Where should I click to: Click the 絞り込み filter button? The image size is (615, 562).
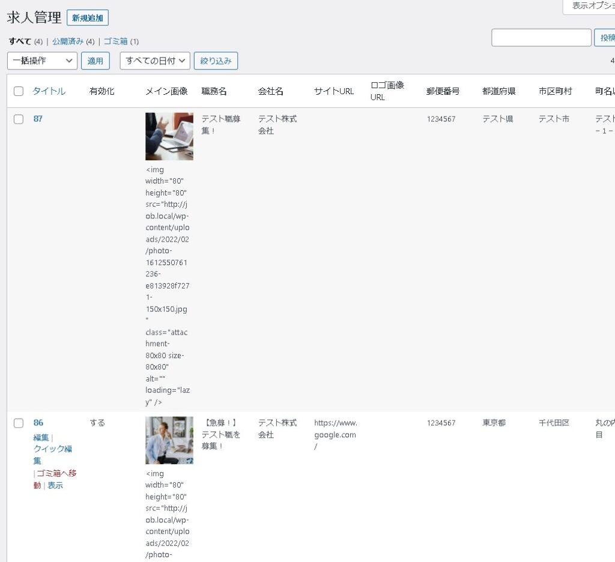coord(216,61)
